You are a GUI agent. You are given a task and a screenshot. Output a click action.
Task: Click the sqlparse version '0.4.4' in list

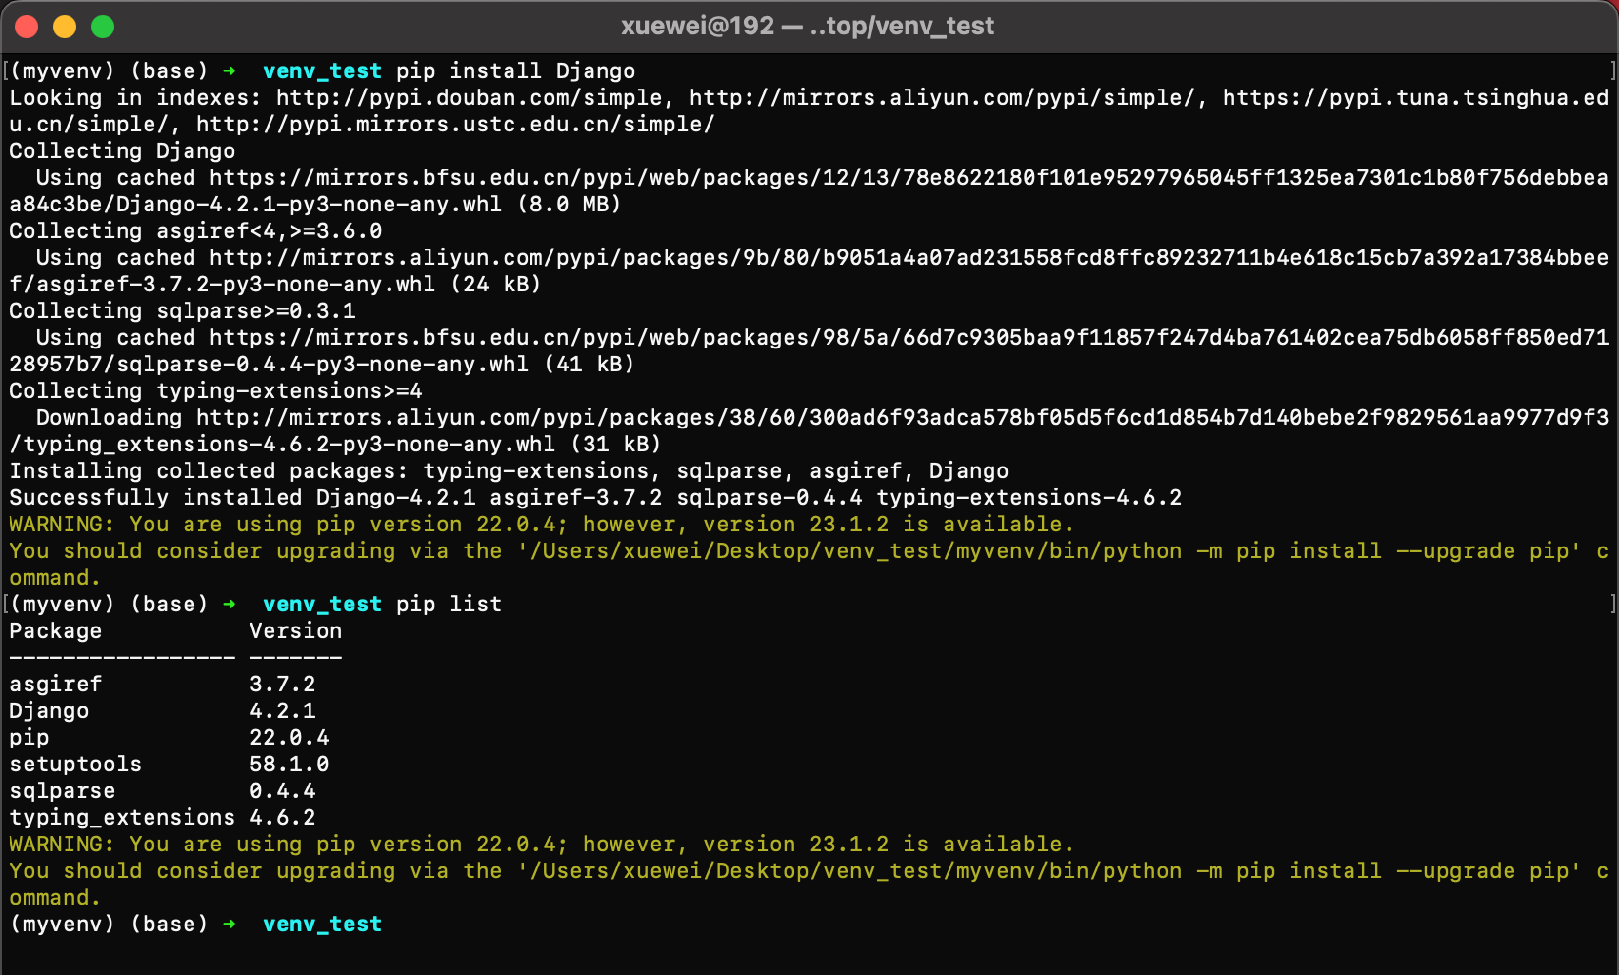(283, 791)
